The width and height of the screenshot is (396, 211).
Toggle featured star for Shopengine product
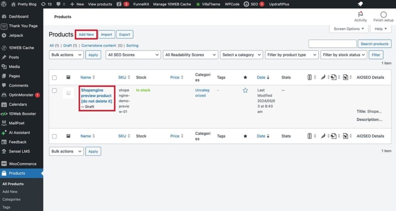tap(245, 90)
